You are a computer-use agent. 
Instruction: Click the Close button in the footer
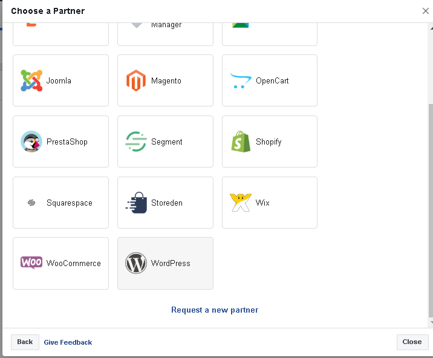pyautogui.click(x=412, y=342)
